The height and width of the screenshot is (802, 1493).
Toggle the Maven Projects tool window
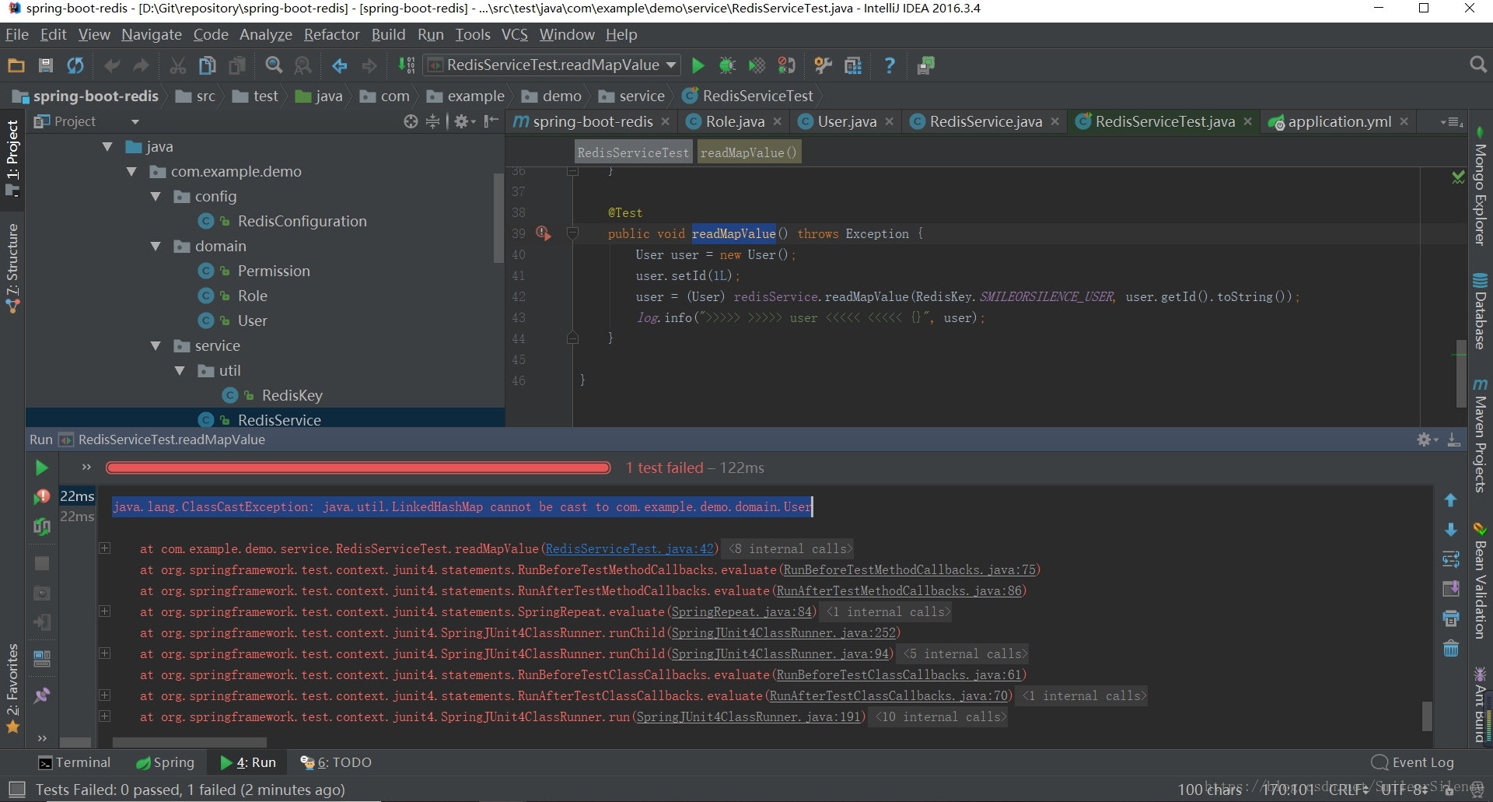pyautogui.click(x=1480, y=436)
